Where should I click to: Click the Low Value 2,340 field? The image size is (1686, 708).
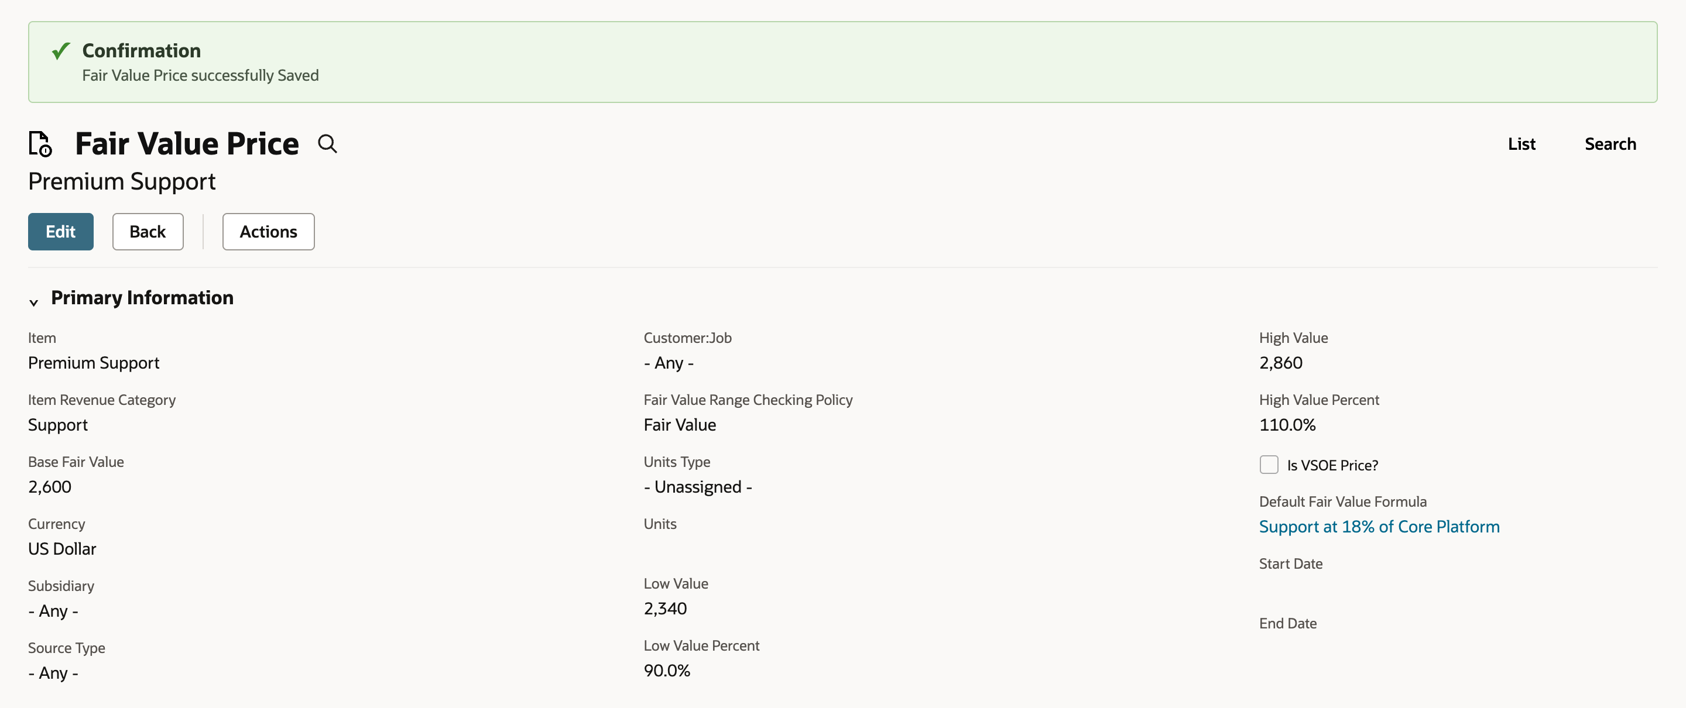[x=665, y=609]
